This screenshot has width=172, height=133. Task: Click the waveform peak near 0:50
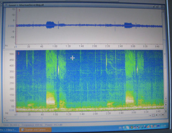pos(50,25)
